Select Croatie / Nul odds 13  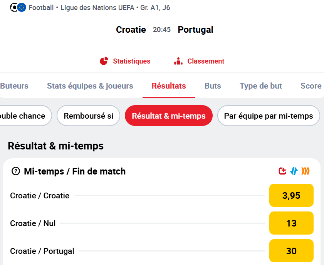point(291,223)
